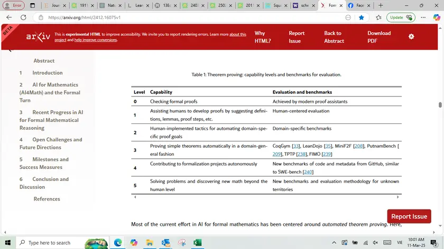Open Microsoft Edge from taskbar

(118, 243)
